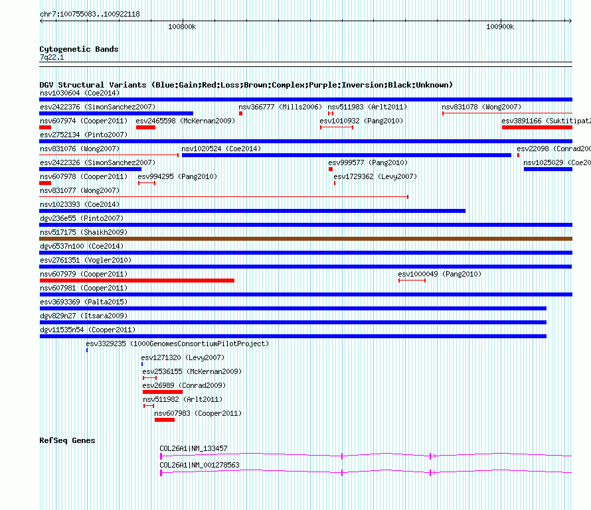Click the esv1729362 (Levy2007) label

pos(375,176)
